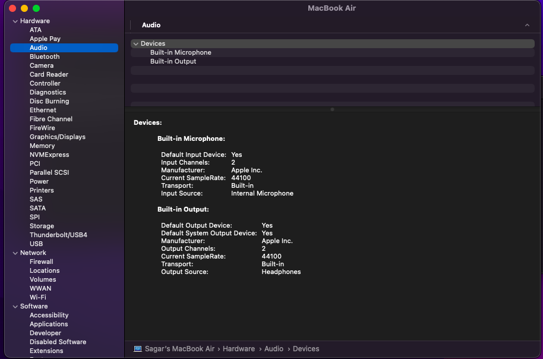Open the SAS entry
Image resolution: width=543 pixels, height=359 pixels.
click(x=36, y=199)
